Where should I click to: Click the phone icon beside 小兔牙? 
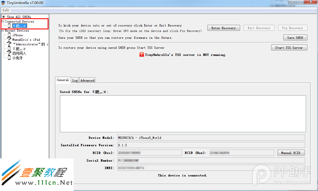click(x=9, y=58)
